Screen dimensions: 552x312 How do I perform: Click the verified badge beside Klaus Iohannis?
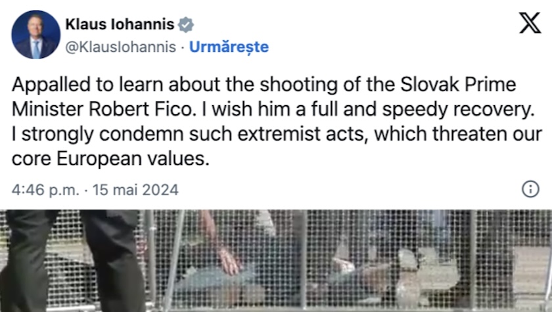click(x=185, y=25)
